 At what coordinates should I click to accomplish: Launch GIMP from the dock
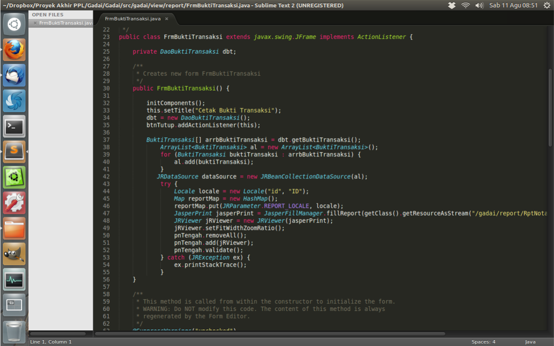pyautogui.click(x=14, y=254)
